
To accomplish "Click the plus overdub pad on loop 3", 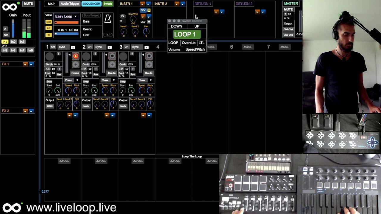I will 149,64.
